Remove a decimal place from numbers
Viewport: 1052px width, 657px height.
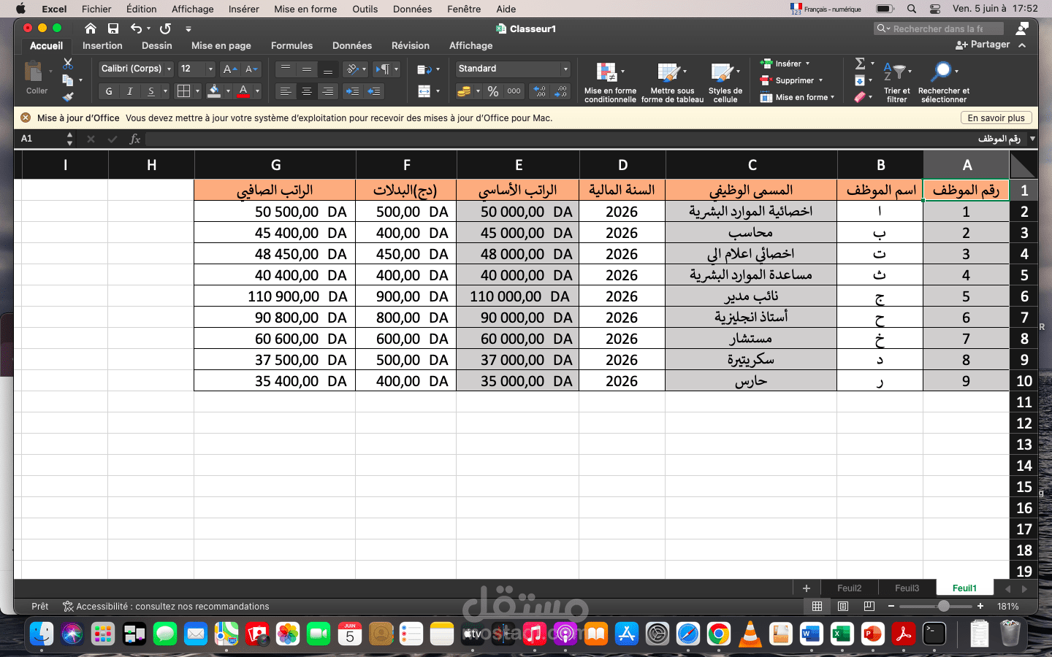coord(561,91)
